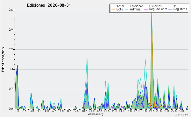Image resolution: width=191 pixels, height=117 pixels.
Task: Click the 2.2 y-axis value
Action: pos(11,49)
